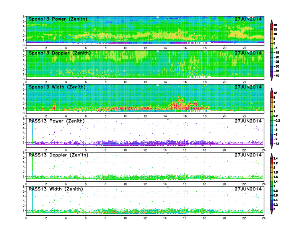303x234 pixels.
Task: Click the purple bottom arrow of the top color bar
Action: [272, 78]
